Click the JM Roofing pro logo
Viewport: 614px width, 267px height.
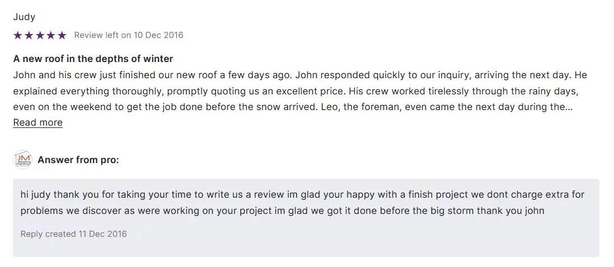coord(23,160)
